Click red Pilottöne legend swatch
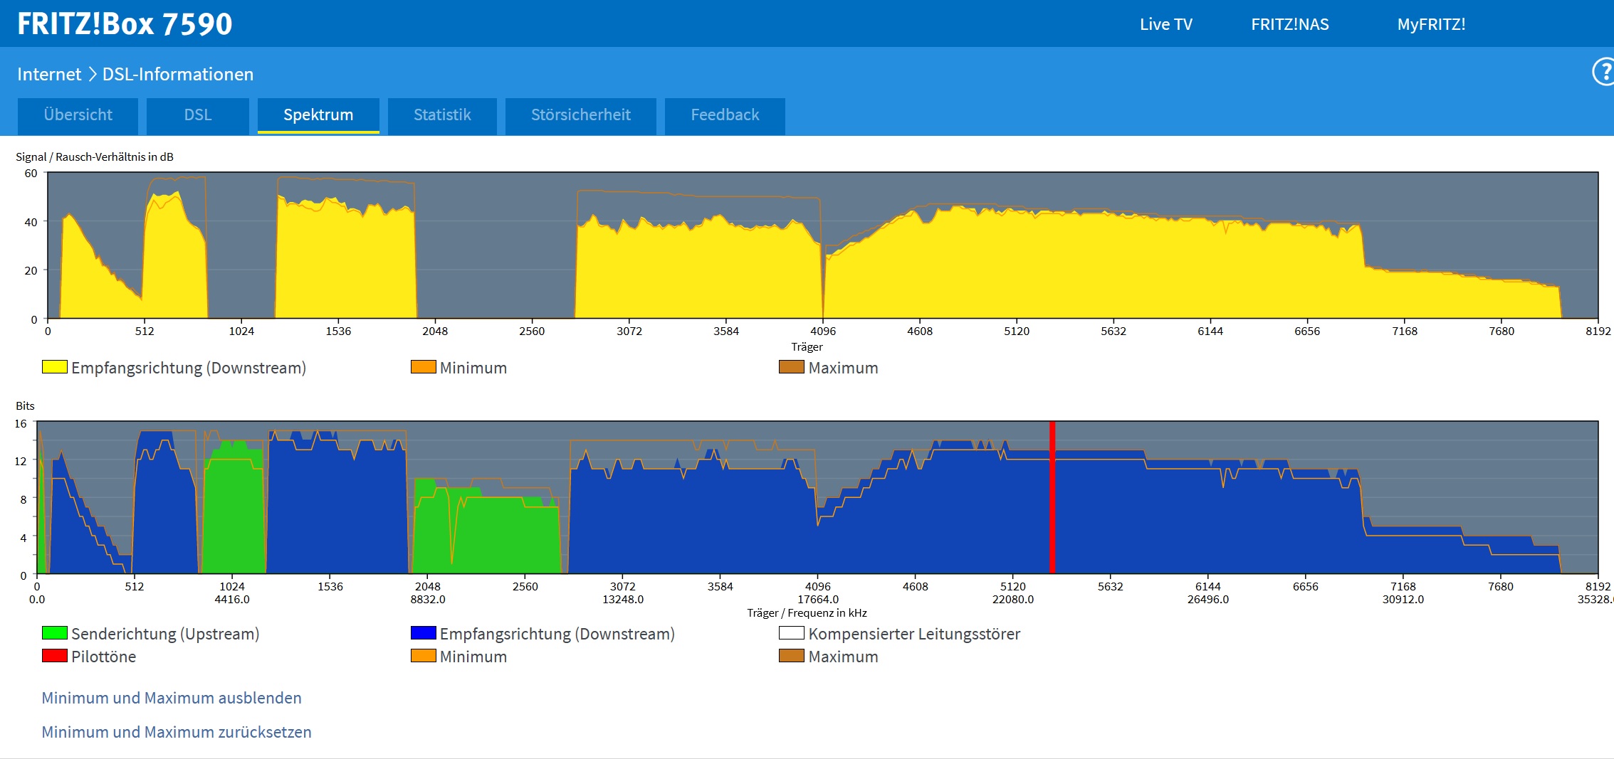This screenshot has height=759, width=1614. [55, 656]
